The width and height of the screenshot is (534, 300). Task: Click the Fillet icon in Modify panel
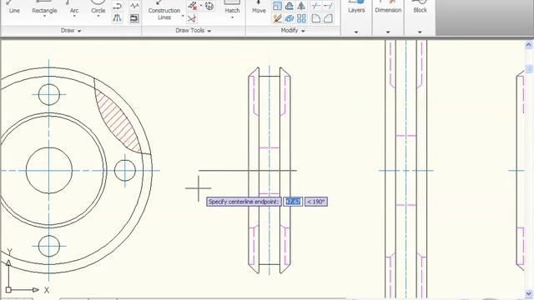point(316,18)
